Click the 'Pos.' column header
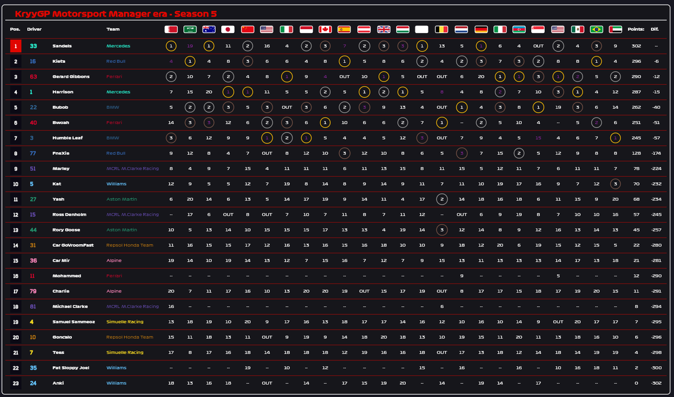 [x=15, y=29]
